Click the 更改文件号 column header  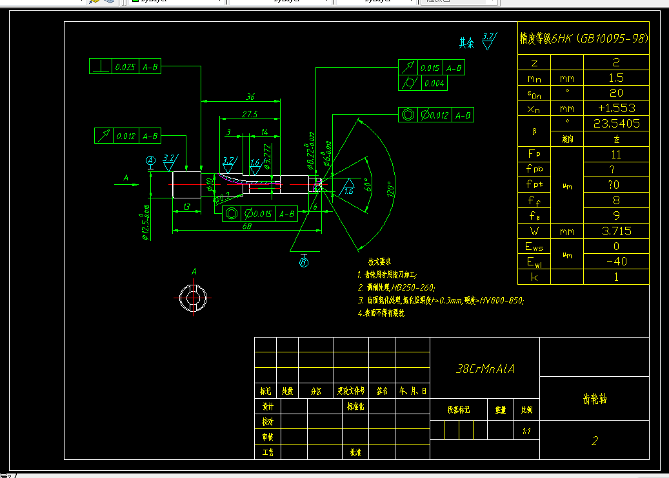(x=351, y=390)
